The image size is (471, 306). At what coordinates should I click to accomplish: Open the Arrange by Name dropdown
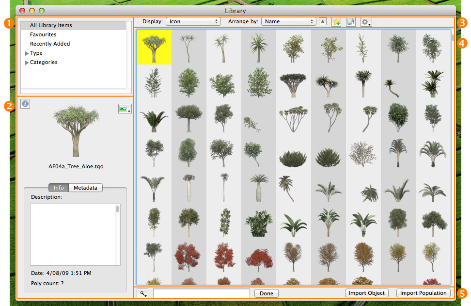289,22
